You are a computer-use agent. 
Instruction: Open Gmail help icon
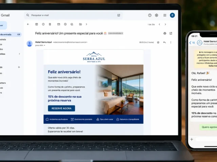tap(150, 15)
